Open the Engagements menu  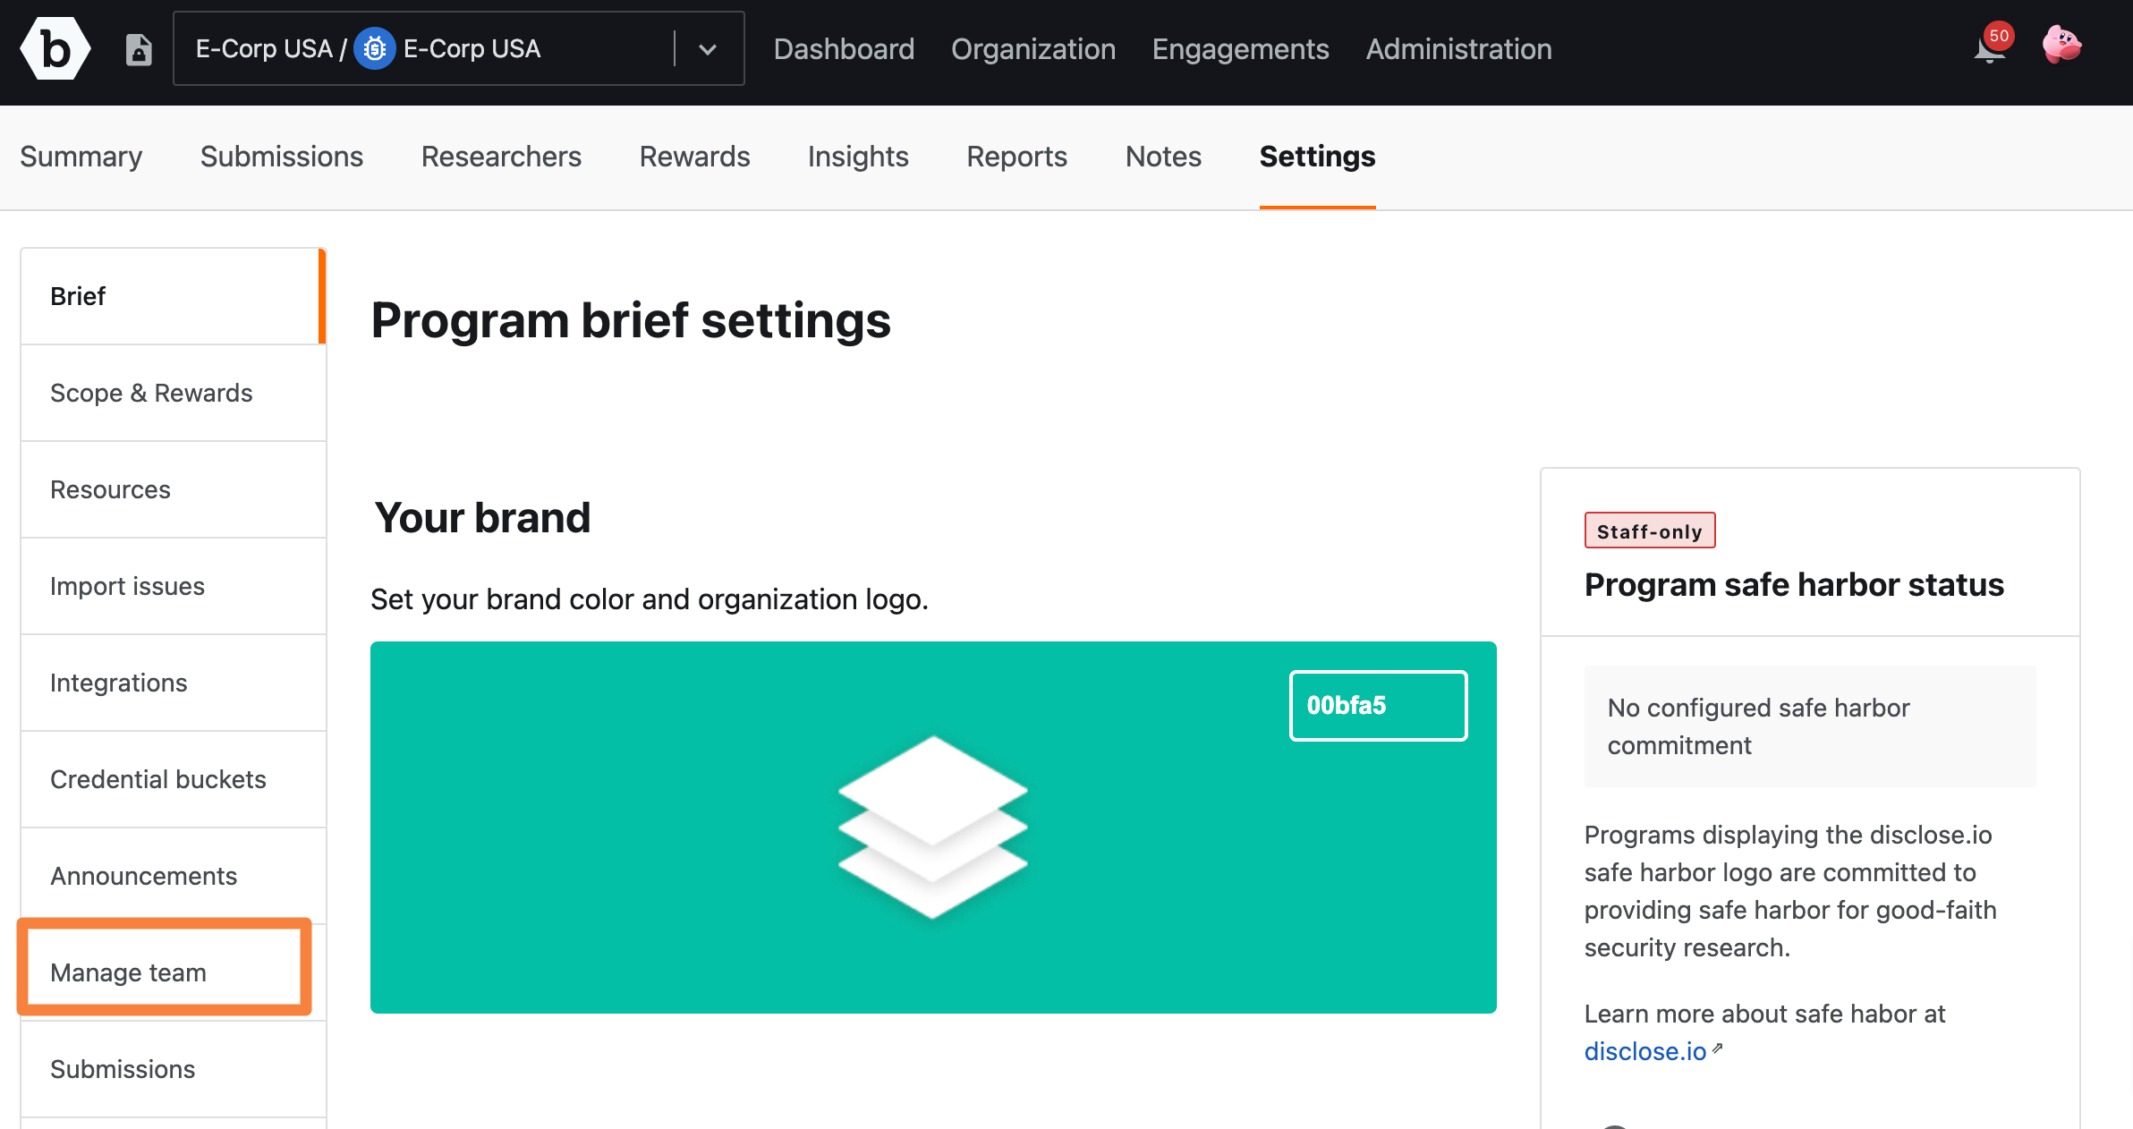(1240, 49)
